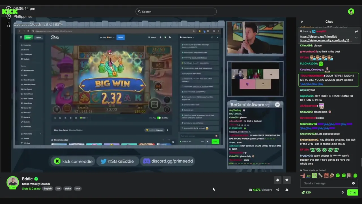Report the stream with warning icon
Image resolution: width=362 pixels, height=204 pixels.
[x=287, y=190]
